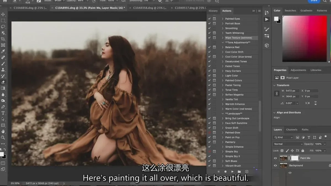Select the Hand tool
This screenshot has width=331, height=186.
3,131
